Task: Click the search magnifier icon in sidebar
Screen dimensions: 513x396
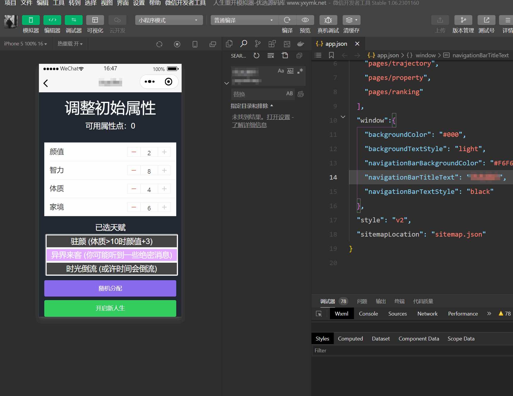Action: coord(243,44)
